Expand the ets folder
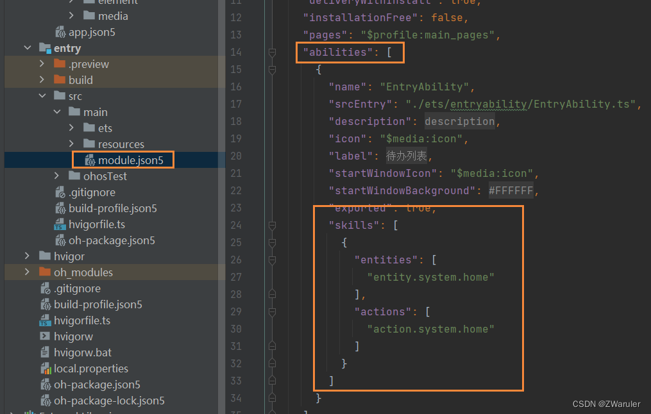The width and height of the screenshot is (651, 414). pyautogui.click(x=71, y=128)
